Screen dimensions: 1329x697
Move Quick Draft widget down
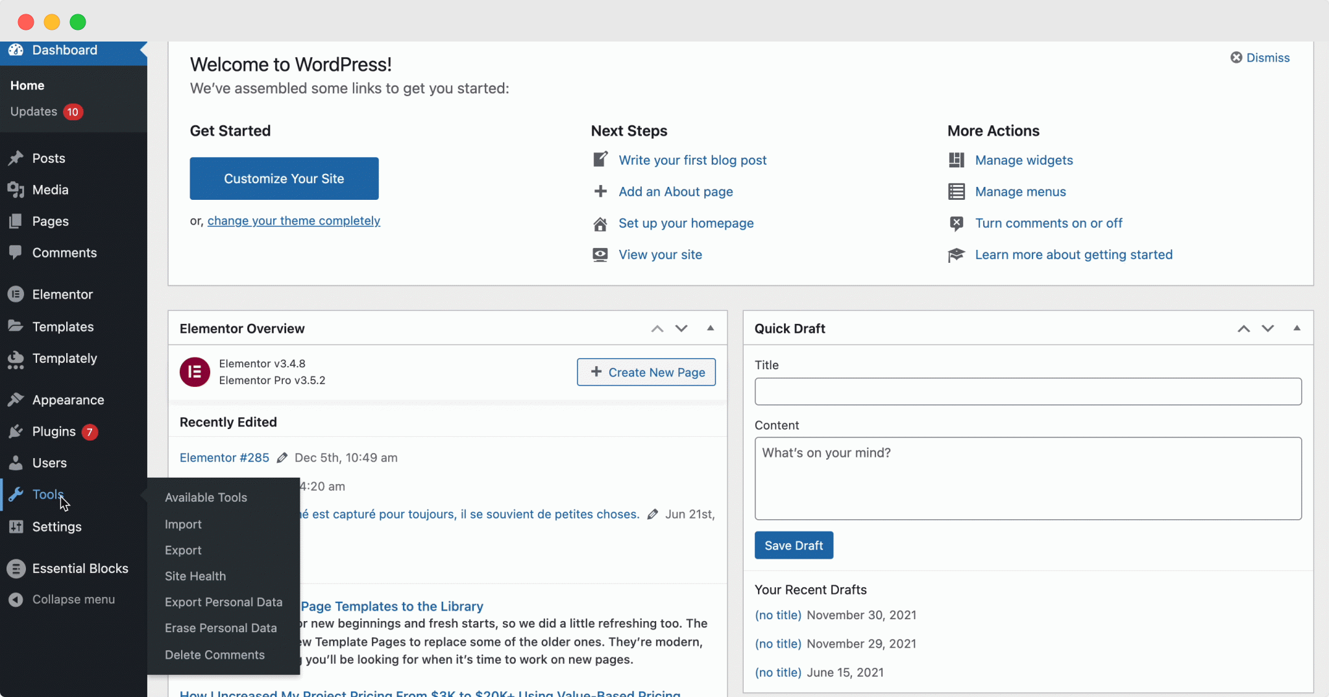point(1267,328)
